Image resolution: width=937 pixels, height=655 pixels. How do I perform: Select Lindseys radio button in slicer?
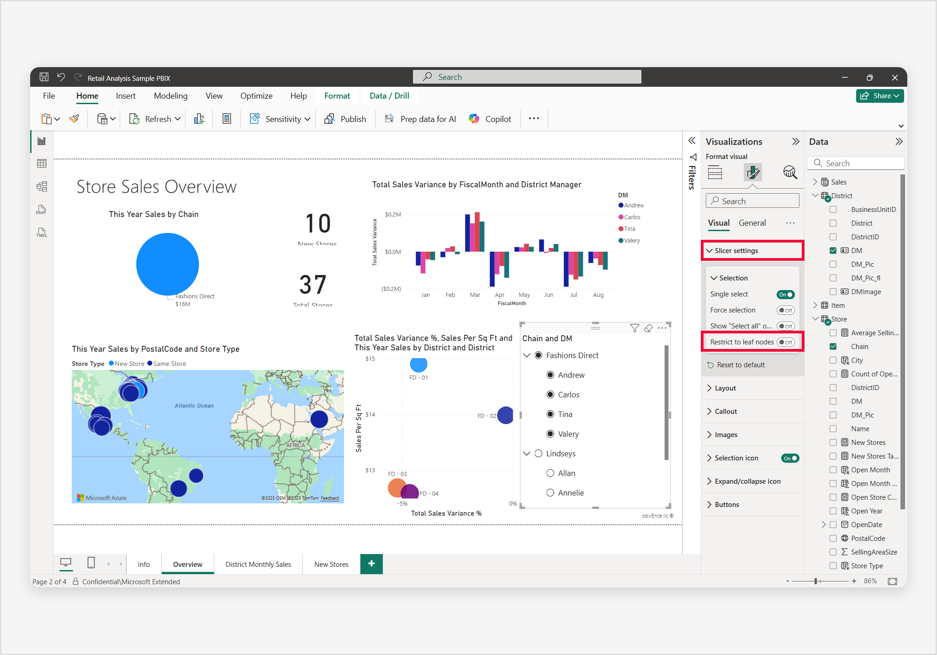(539, 454)
